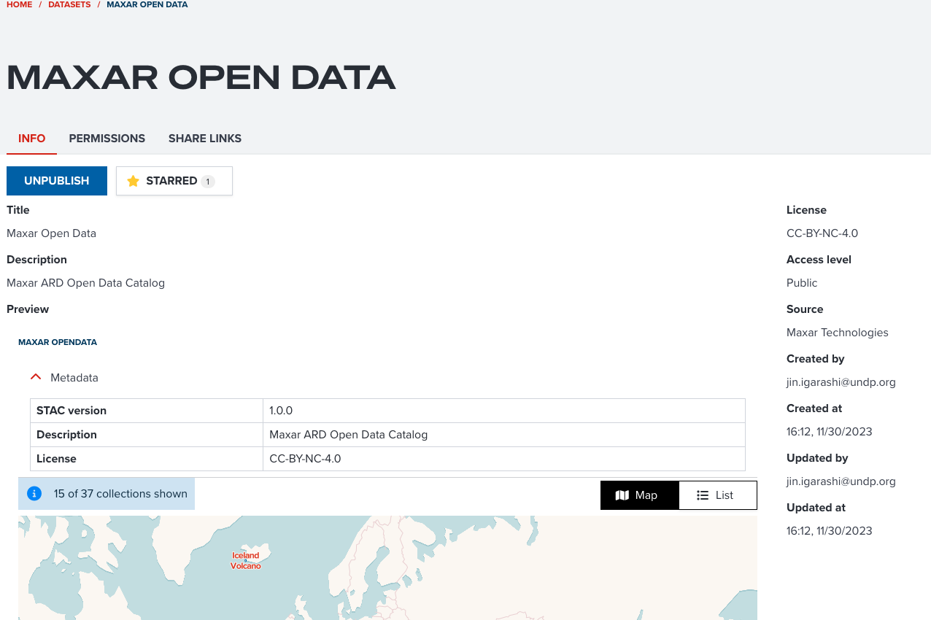Open DATASETS from the breadcrumb trail
The image size is (931, 620).
[x=69, y=4]
